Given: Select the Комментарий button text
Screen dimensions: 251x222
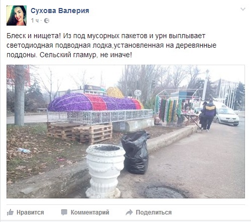Looking at the screenshot, I should 90,212.
